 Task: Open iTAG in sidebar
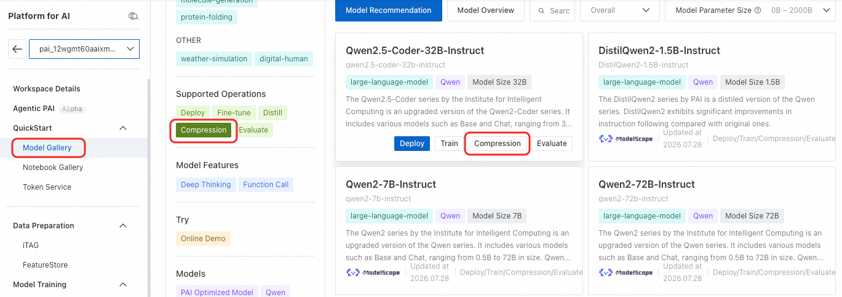coord(31,245)
